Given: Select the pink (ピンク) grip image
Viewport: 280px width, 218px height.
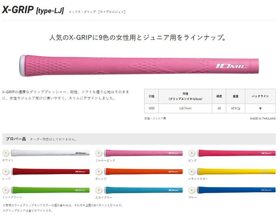Looking at the screenshot, I should pos(236,153).
